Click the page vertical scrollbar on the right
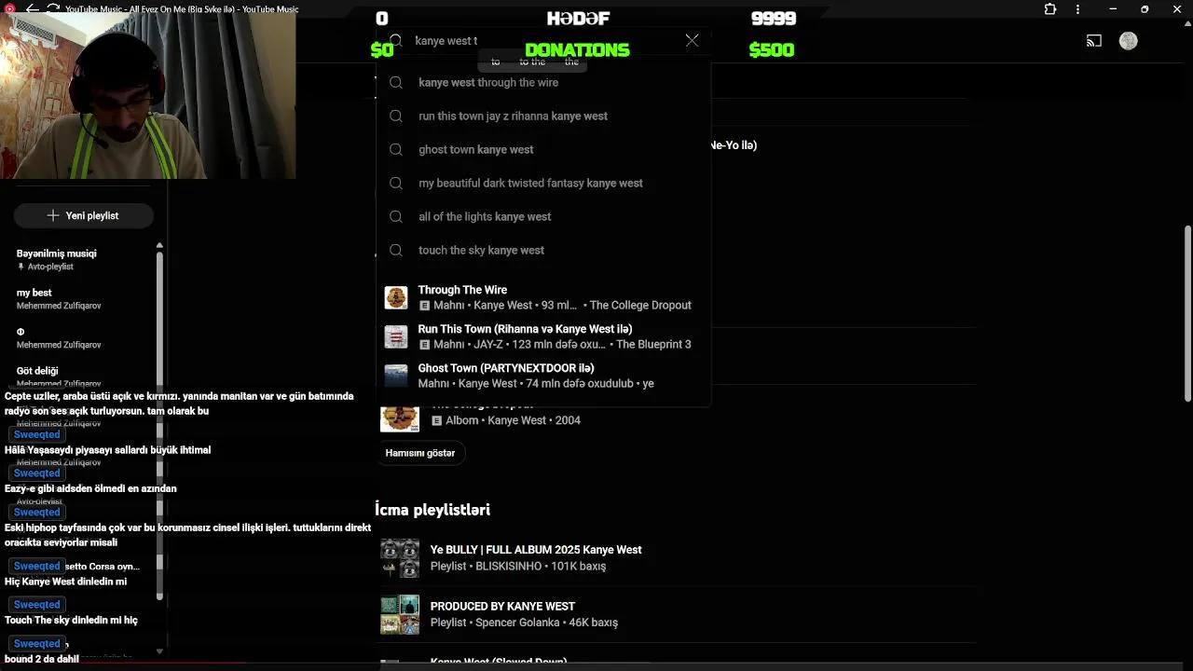Viewport: 1193px width, 671px height. pos(1186,313)
